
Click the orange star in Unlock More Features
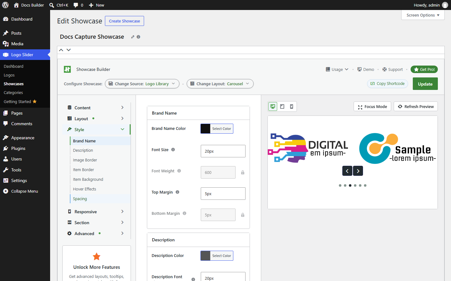coord(97,256)
